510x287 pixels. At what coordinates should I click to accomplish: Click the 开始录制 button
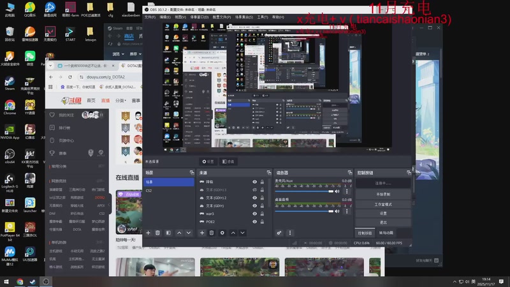coord(383,193)
